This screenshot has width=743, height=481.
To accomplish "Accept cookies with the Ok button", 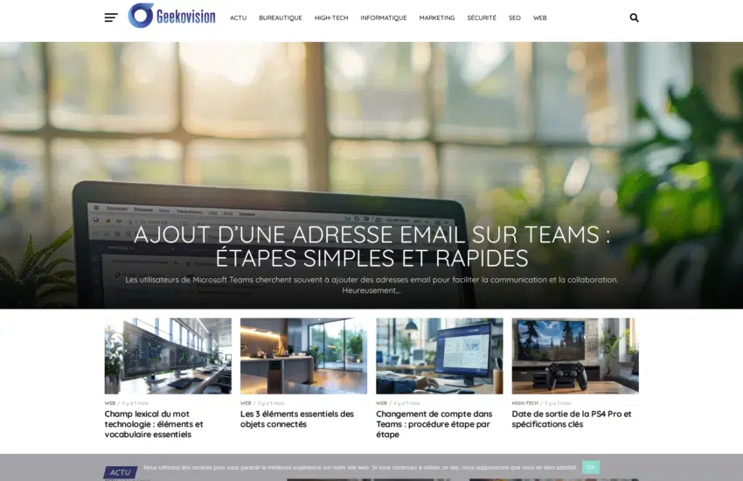I will tap(590, 467).
